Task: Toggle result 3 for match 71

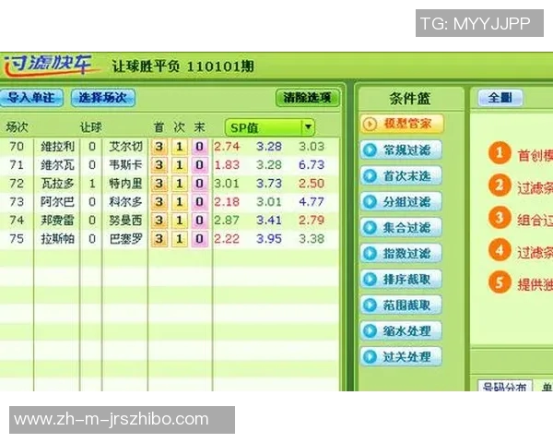Action: pos(159,165)
